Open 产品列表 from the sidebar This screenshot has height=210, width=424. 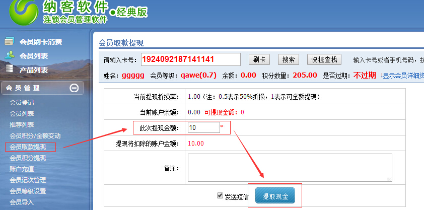(x=34, y=70)
